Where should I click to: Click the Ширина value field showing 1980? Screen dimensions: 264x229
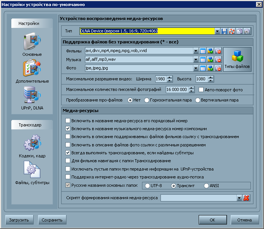click(x=161, y=79)
